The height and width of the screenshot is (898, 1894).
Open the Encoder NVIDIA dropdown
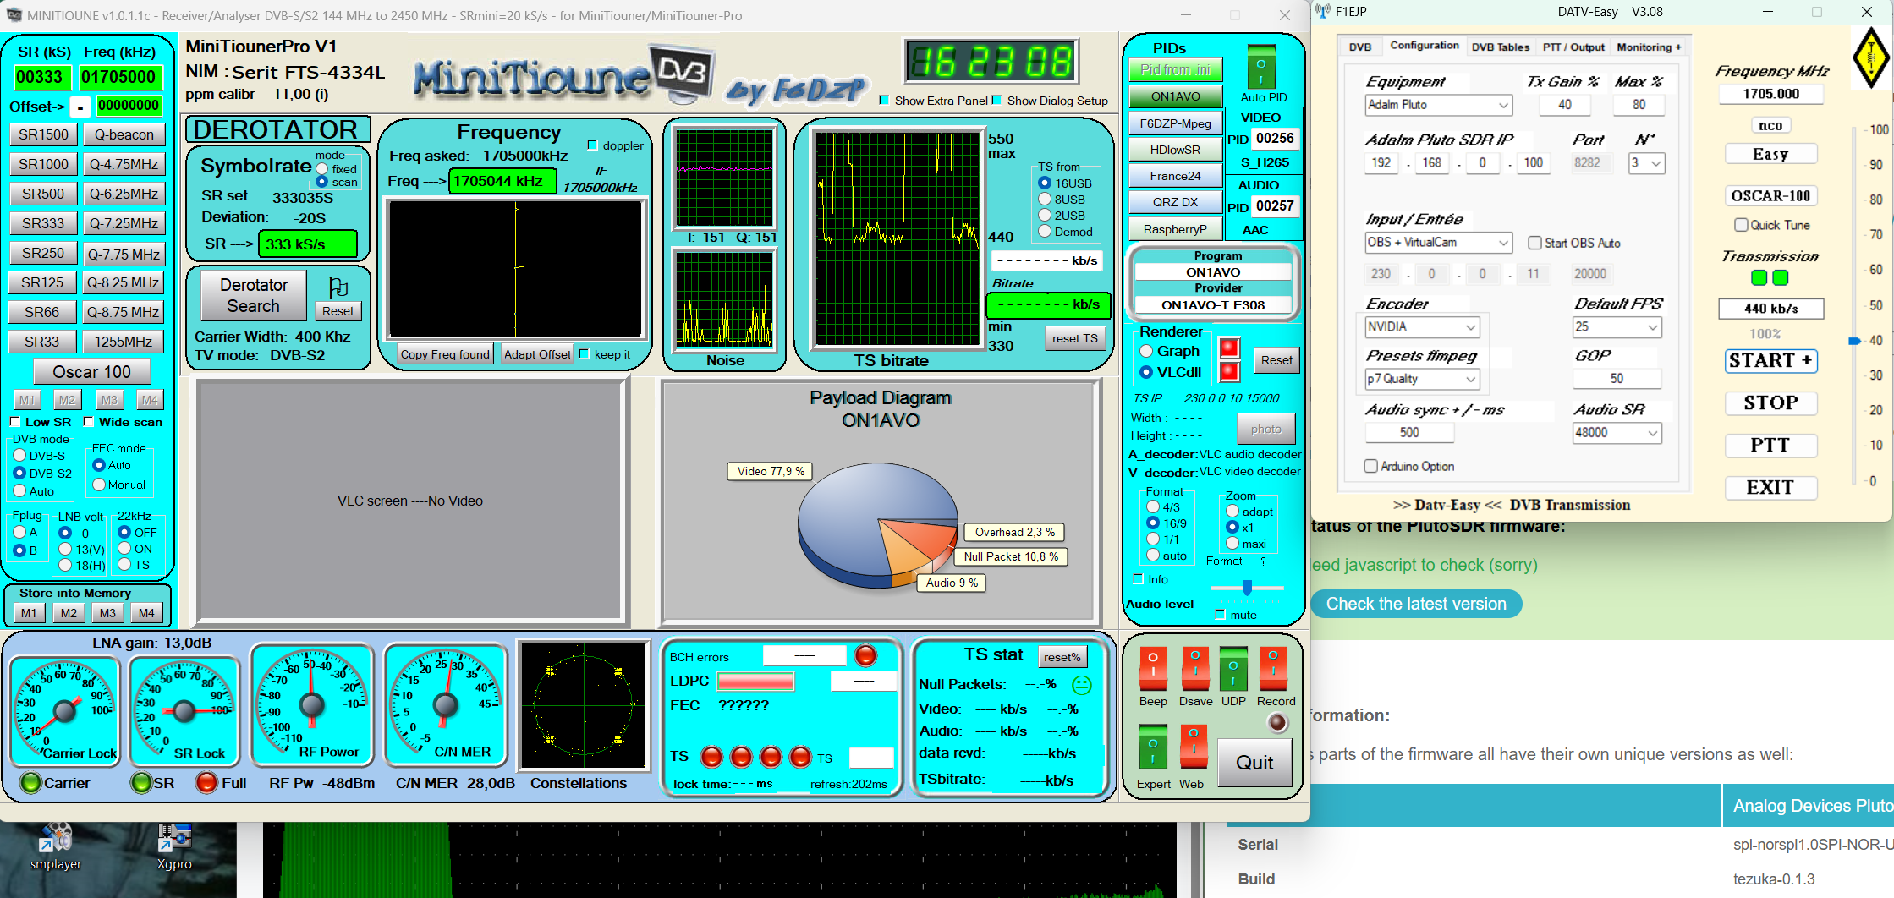point(1422,327)
